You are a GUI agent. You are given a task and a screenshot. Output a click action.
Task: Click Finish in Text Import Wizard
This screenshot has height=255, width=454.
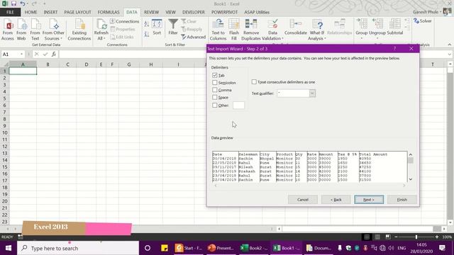pos(402,200)
